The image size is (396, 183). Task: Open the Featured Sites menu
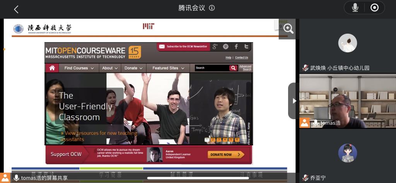point(168,68)
